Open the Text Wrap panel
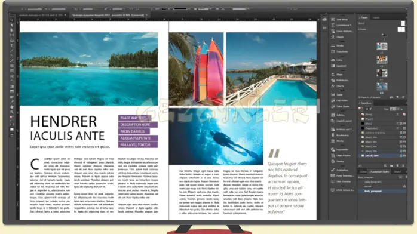The width and height of the screenshot is (417, 234). point(339,20)
